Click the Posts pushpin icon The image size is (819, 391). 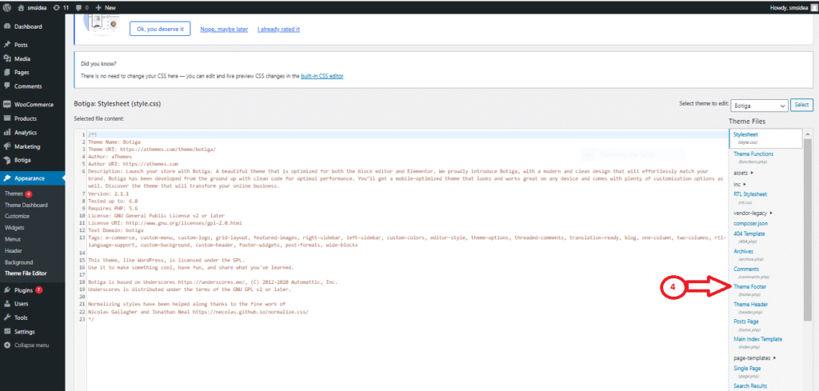click(x=7, y=45)
